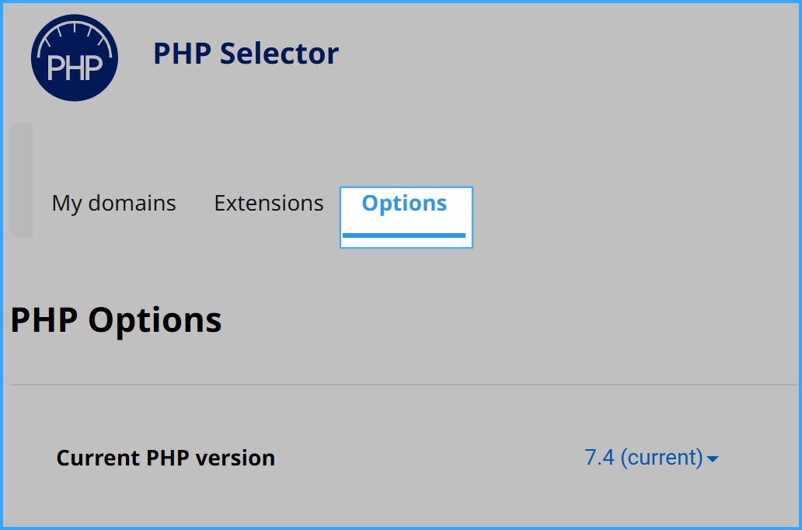
Task: Open the 7.4 (current) version dropdown
Action: tap(651, 458)
